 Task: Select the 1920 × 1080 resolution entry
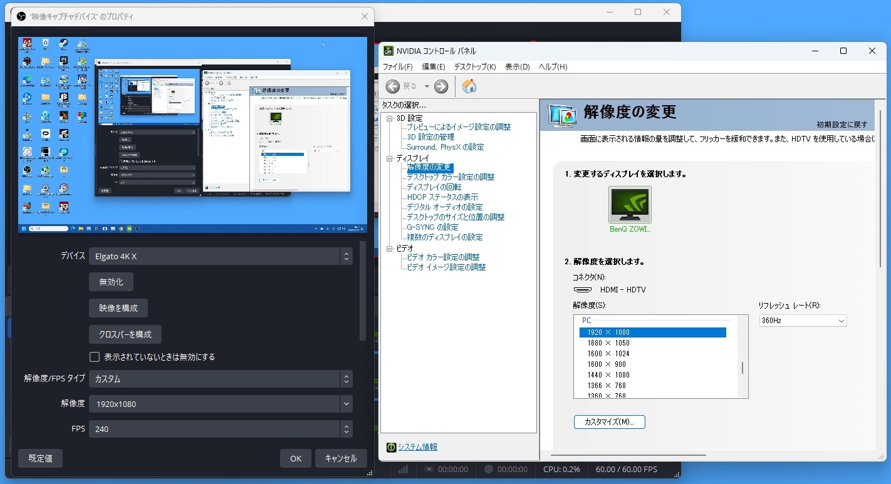pyautogui.click(x=653, y=332)
